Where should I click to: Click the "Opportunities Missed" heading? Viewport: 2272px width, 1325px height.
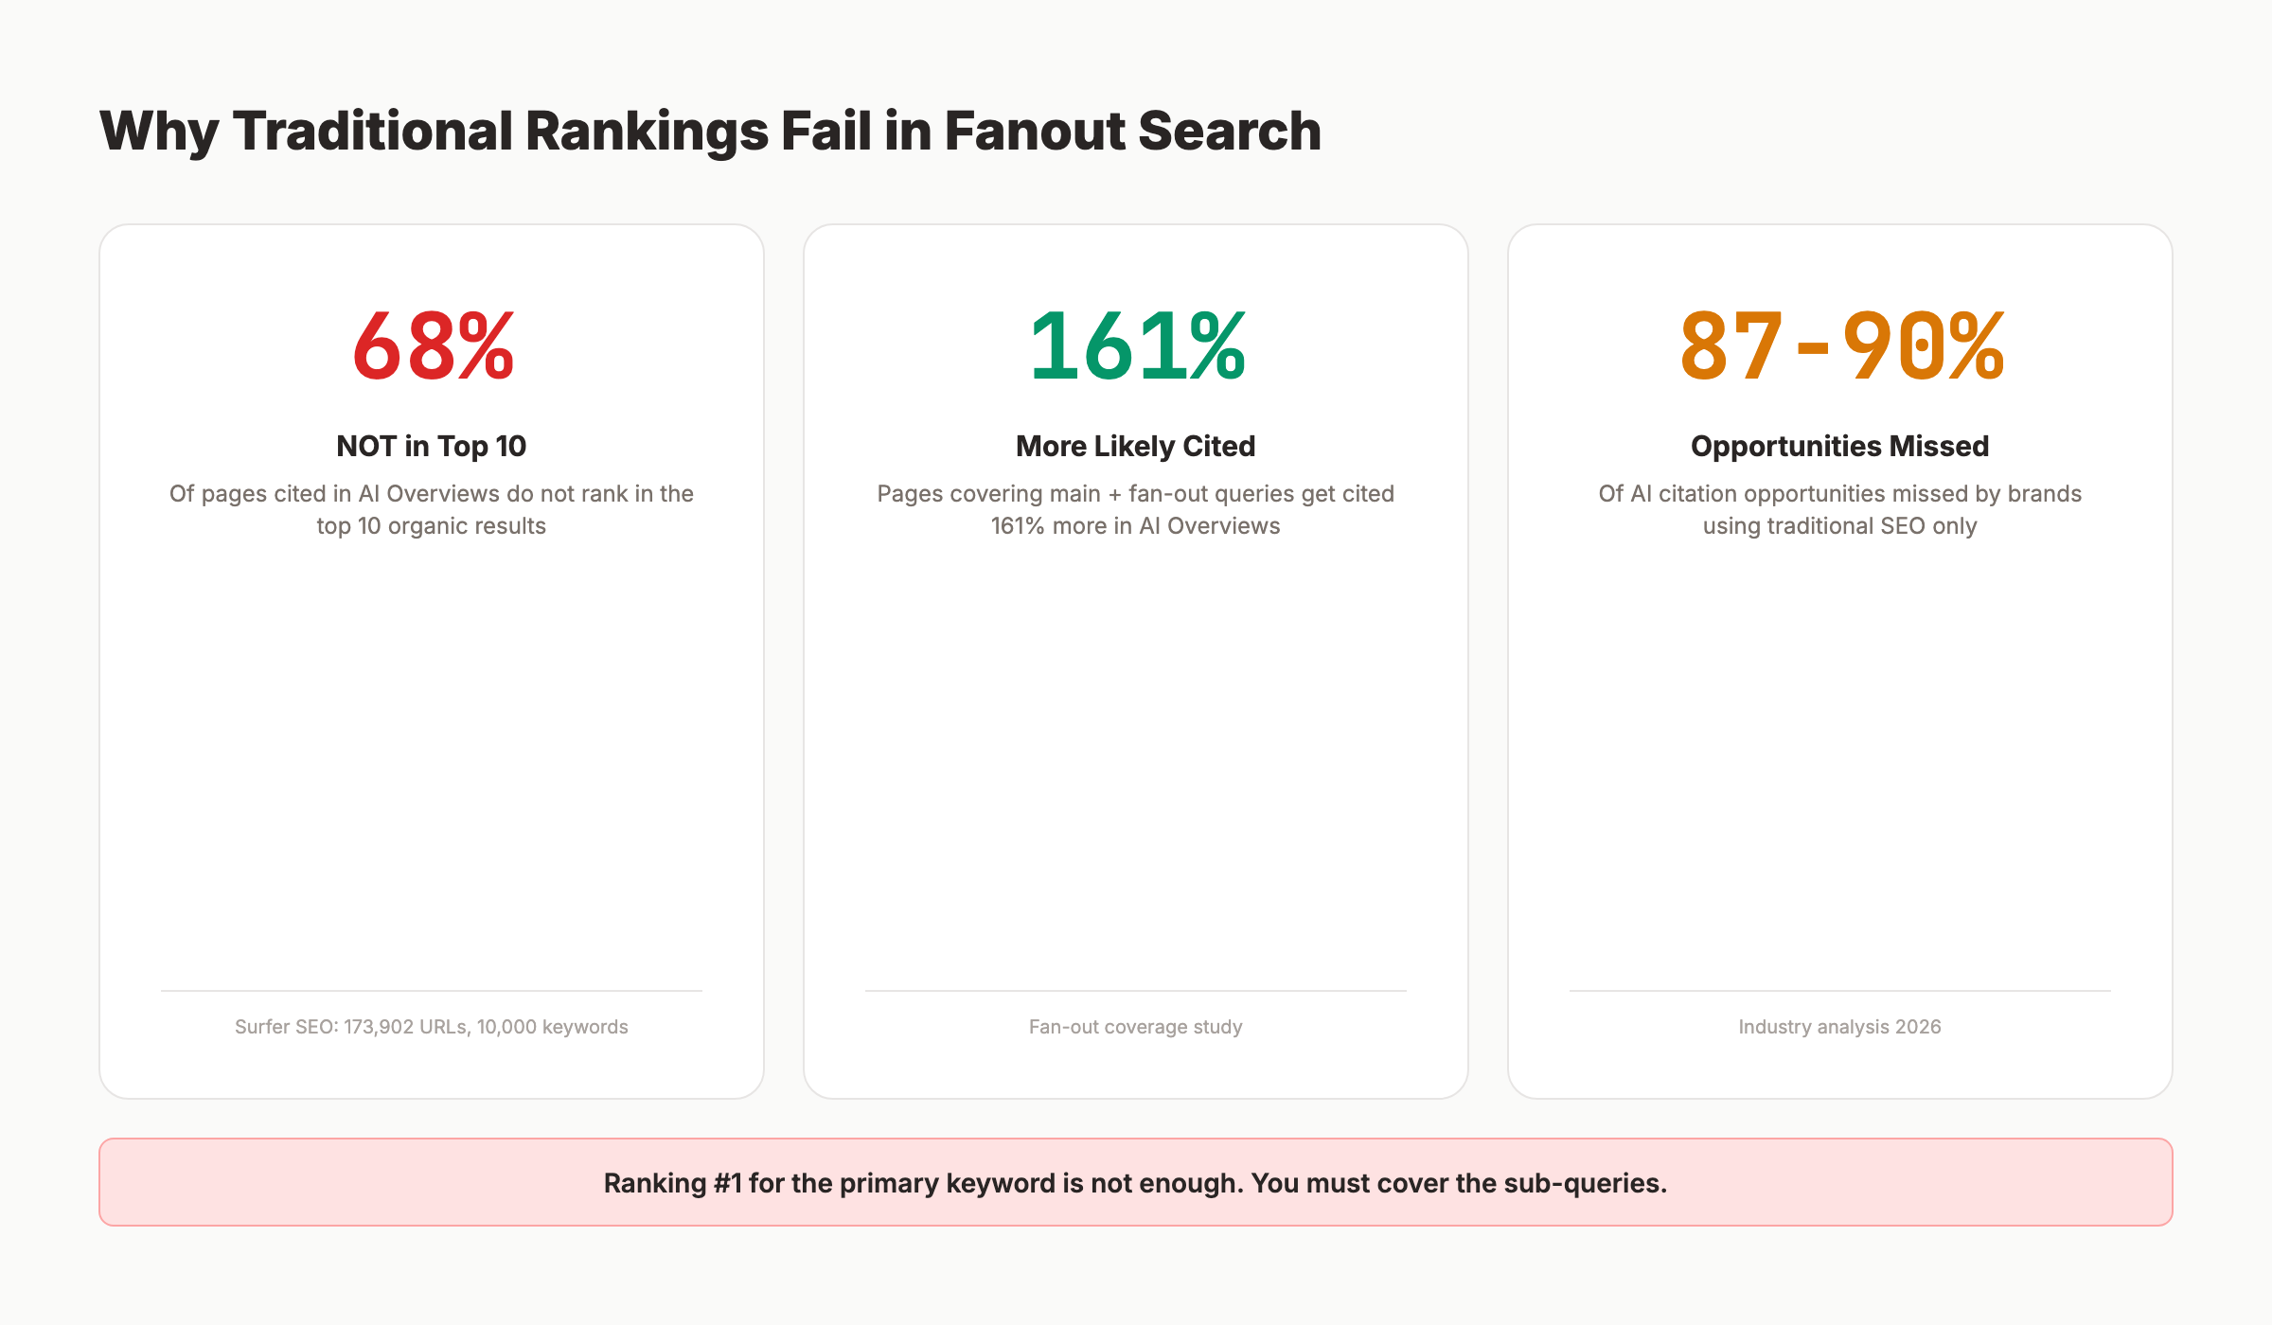tap(1840, 446)
